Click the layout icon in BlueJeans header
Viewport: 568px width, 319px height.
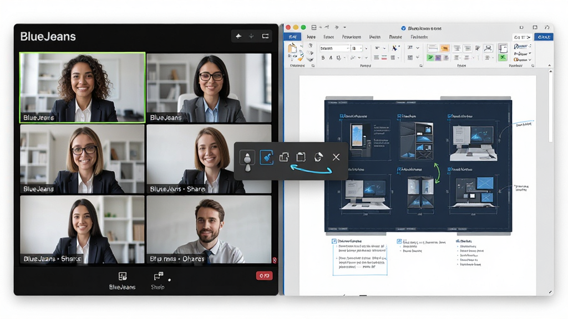266,36
